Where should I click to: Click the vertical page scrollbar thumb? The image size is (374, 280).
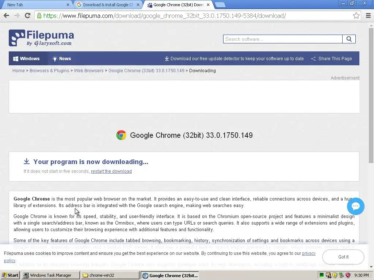(x=371, y=95)
